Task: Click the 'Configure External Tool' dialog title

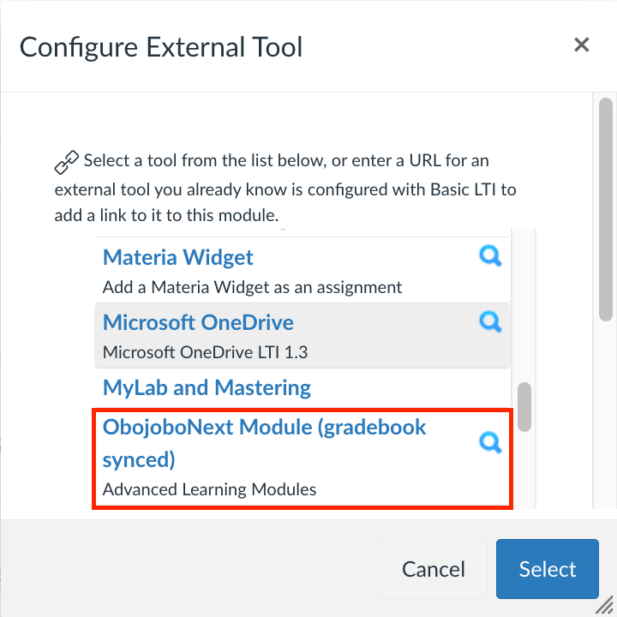Action: [x=161, y=47]
